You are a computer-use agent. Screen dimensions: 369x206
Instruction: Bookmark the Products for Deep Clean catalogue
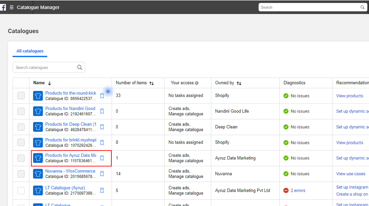coord(102,127)
